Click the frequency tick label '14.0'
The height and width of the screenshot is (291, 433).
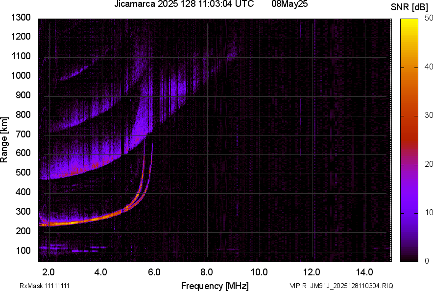pos(364,272)
